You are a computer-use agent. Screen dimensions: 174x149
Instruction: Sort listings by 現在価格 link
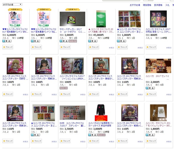(x=147, y=5)
